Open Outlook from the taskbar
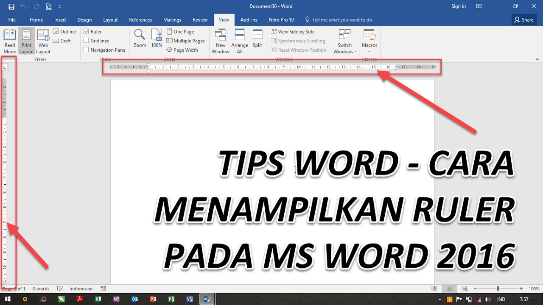 135,299
